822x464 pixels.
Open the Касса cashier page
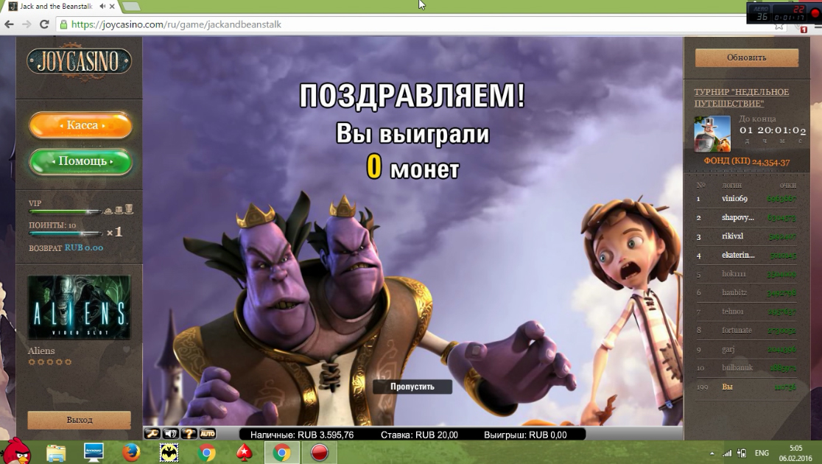[x=81, y=125]
